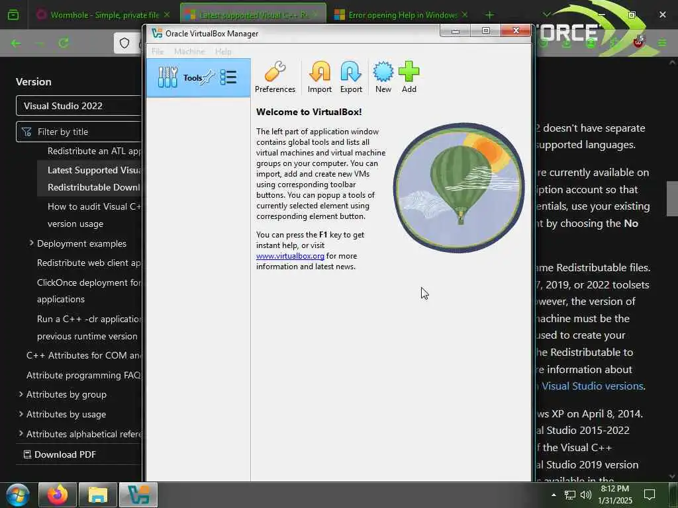Select Latest Supported Visual C++ Redistributable entry
This screenshot has width=678, height=508.
[x=89, y=179]
